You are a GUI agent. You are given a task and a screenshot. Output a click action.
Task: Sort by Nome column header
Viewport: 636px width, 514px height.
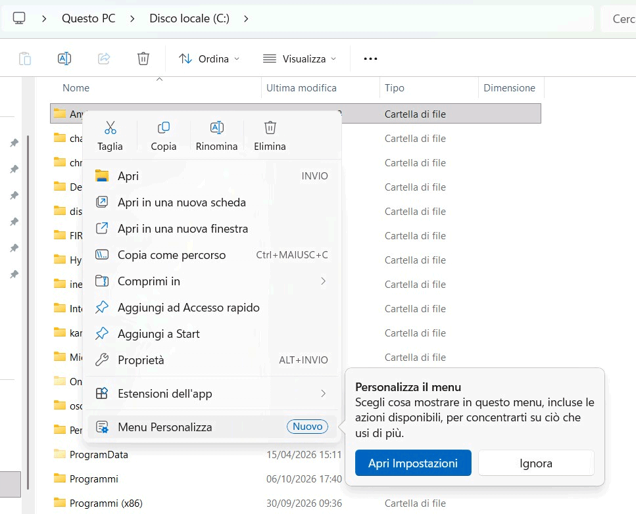point(76,87)
